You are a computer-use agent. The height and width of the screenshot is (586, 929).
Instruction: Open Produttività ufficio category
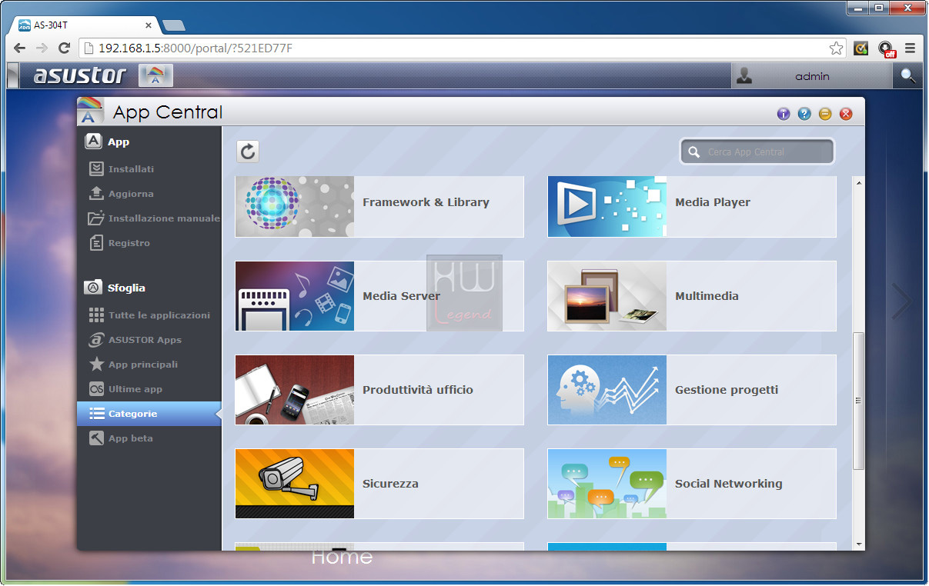(379, 390)
